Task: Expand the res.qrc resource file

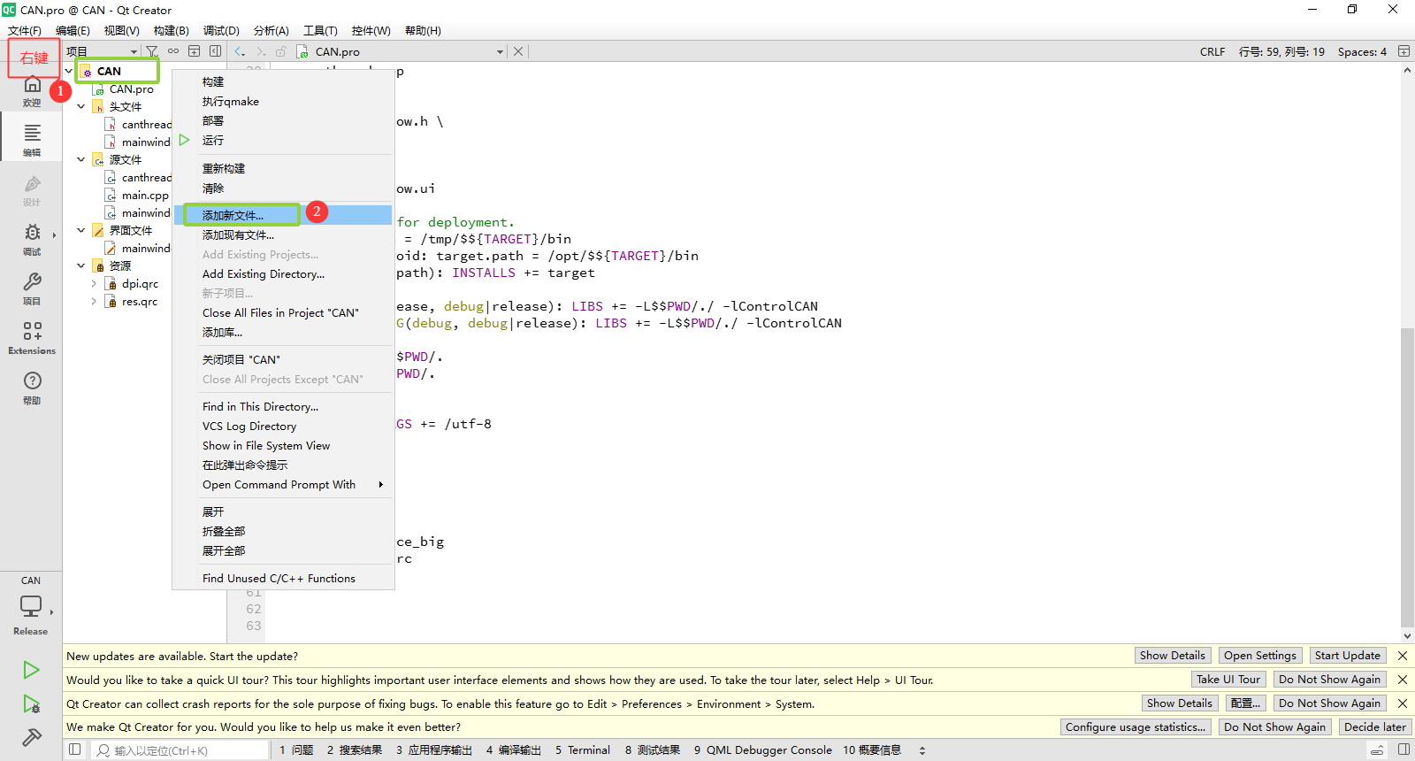Action: click(94, 301)
